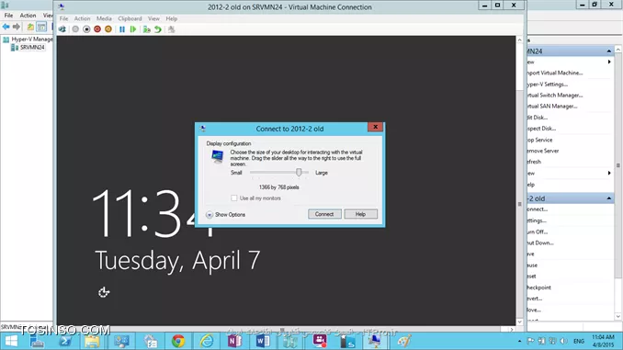
Task: Click the Ease of Access lock-screen icon
Action: coord(104,292)
